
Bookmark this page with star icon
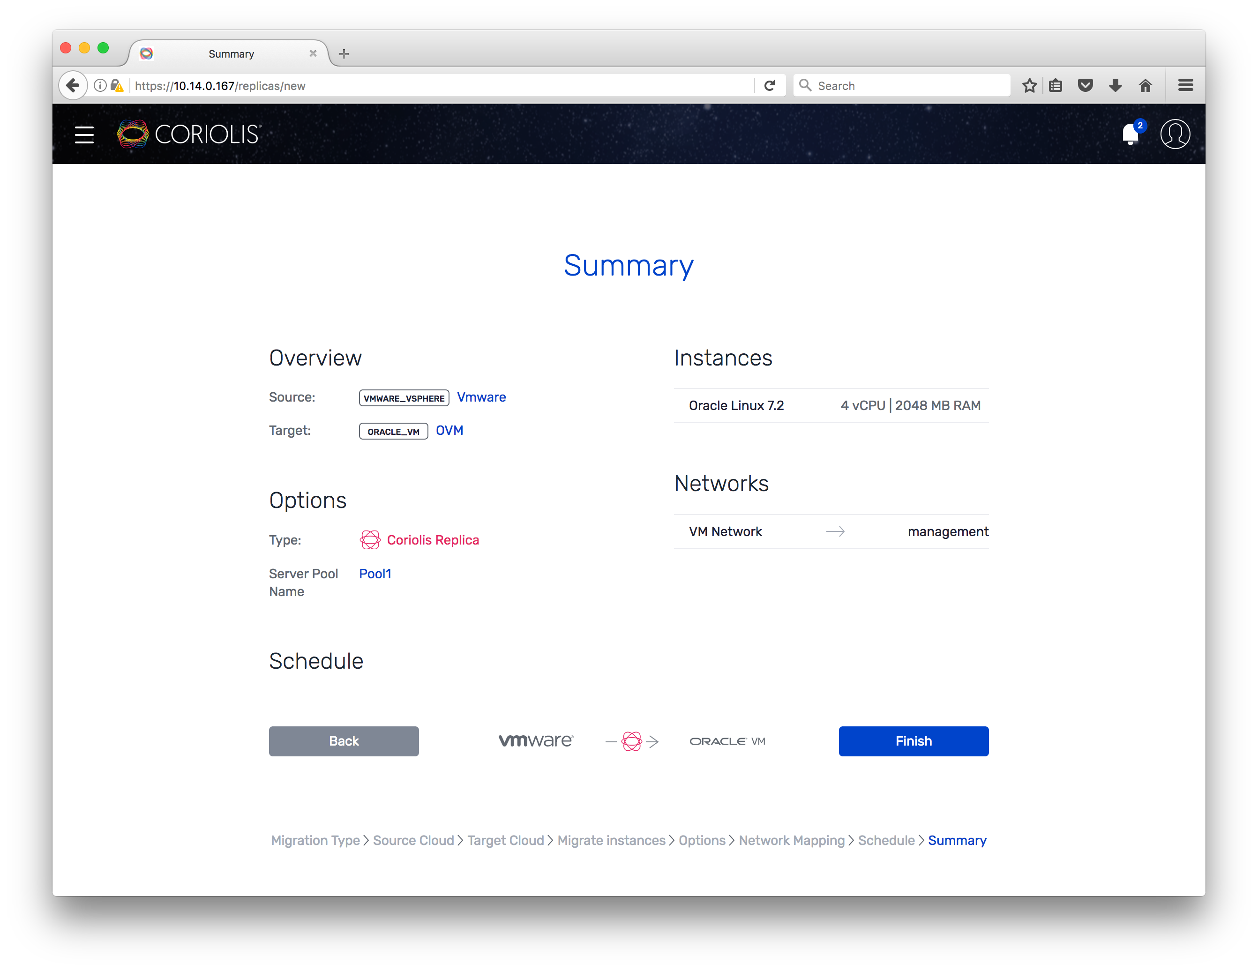[1029, 86]
